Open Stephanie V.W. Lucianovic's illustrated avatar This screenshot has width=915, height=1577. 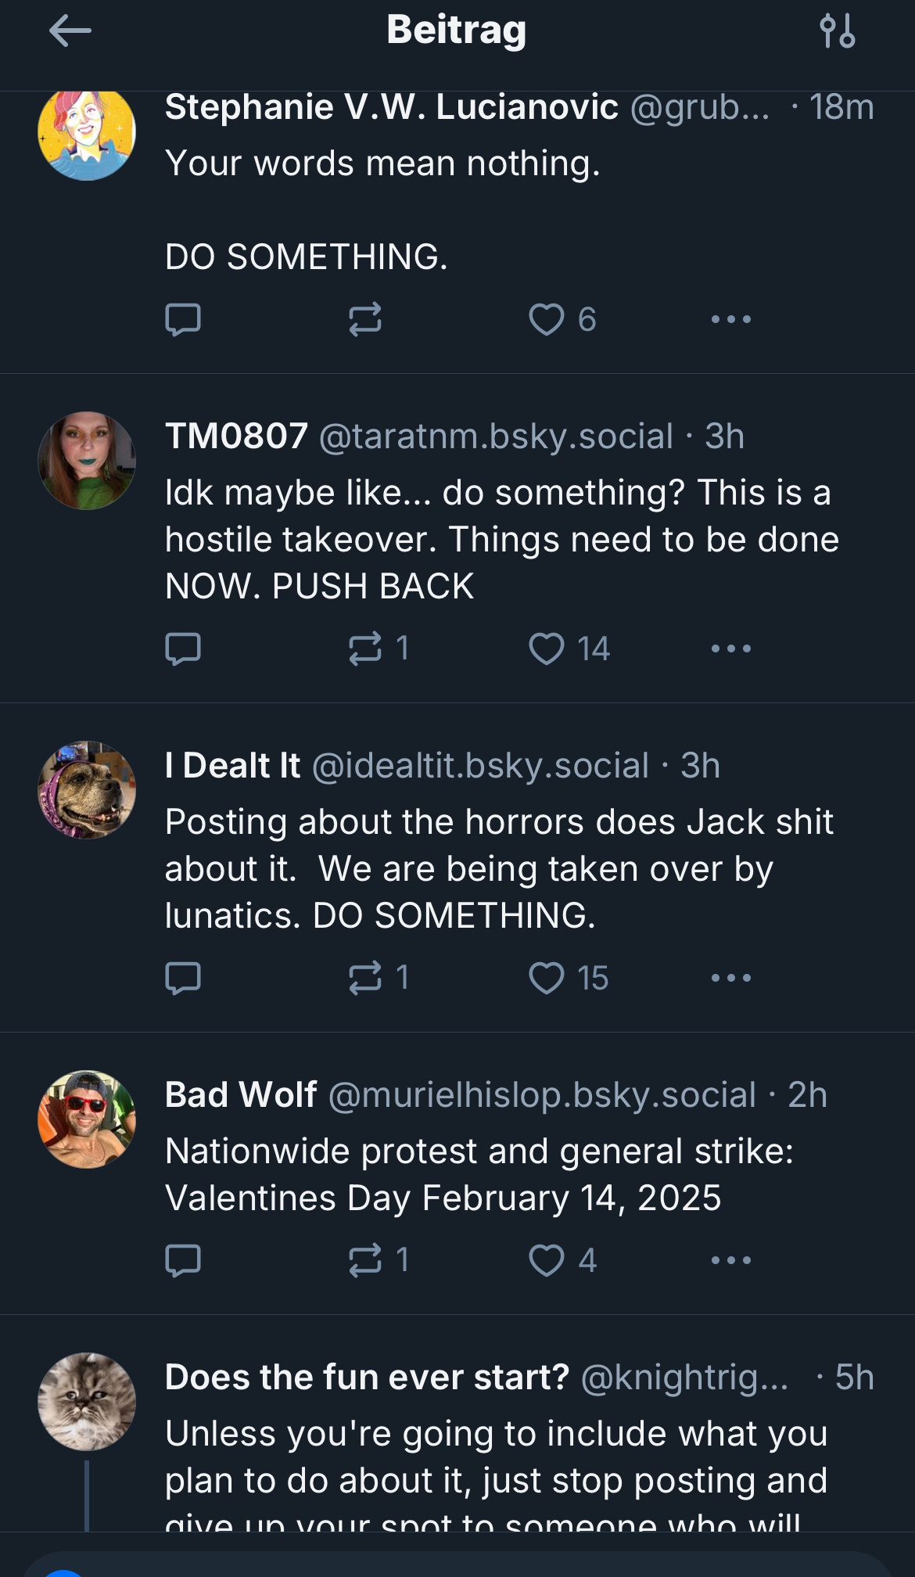(x=87, y=135)
